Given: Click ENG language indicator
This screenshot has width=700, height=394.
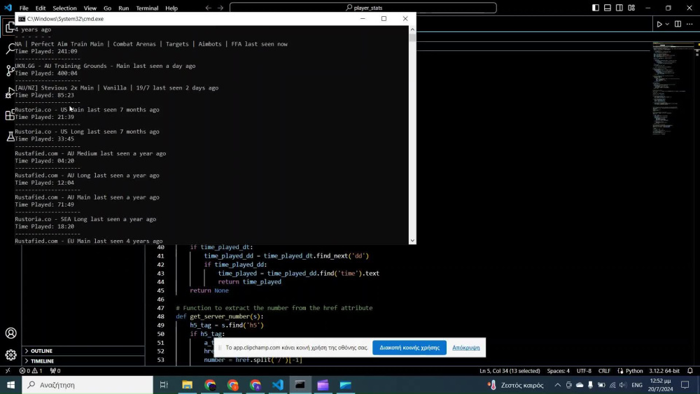Looking at the screenshot, I should (x=637, y=385).
